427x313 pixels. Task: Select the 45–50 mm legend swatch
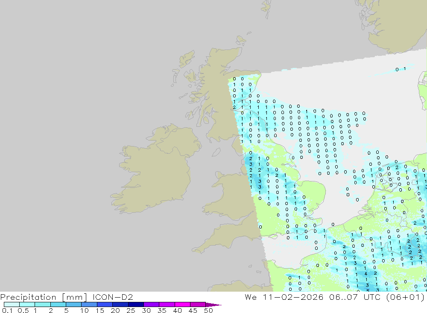pos(198,304)
